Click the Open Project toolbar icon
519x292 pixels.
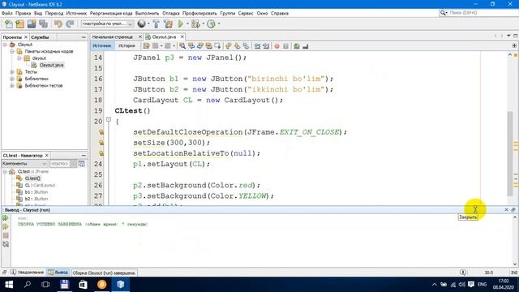(x=32, y=24)
